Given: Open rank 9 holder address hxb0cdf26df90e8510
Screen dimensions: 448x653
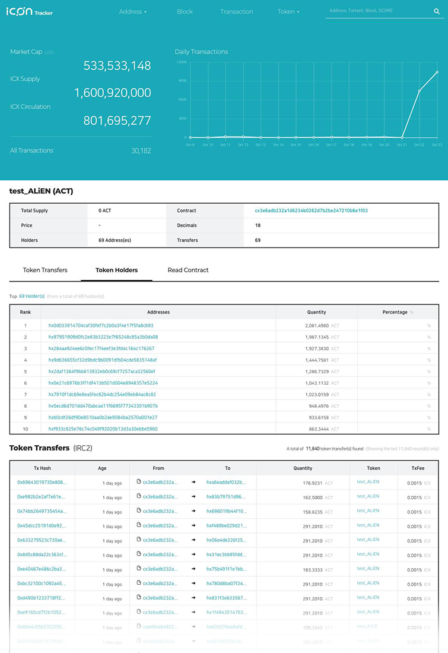Looking at the screenshot, I should (103, 417).
